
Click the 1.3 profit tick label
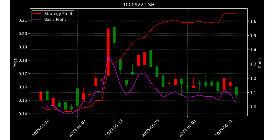click(x=253, y=64)
